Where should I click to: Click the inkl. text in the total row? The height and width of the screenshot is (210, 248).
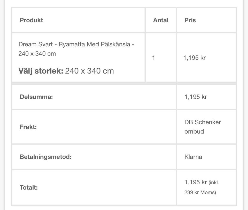click(x=214, y=183)
